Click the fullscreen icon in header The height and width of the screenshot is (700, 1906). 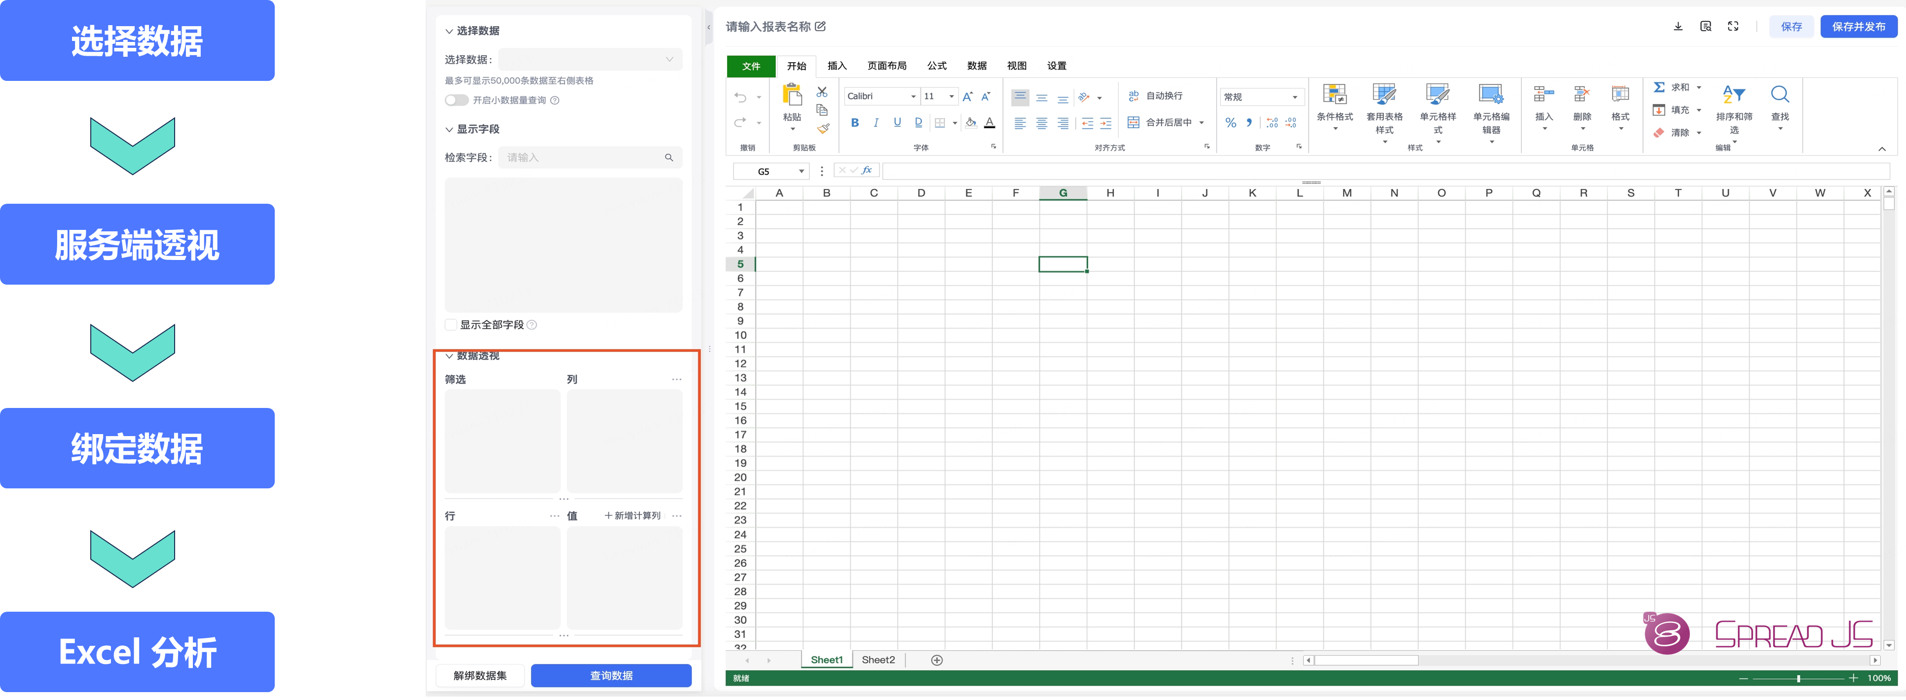[1733, 27]
